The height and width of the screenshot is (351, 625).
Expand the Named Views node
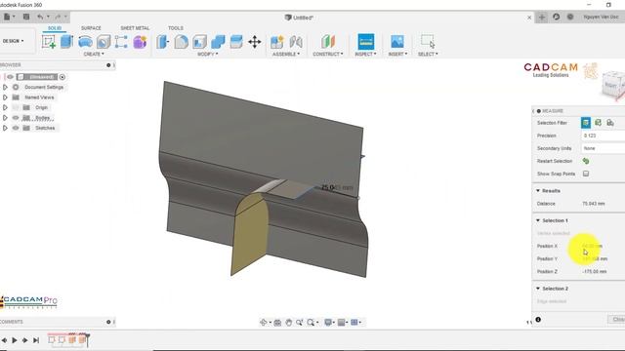pyautogui.click(x=5, y=97)
